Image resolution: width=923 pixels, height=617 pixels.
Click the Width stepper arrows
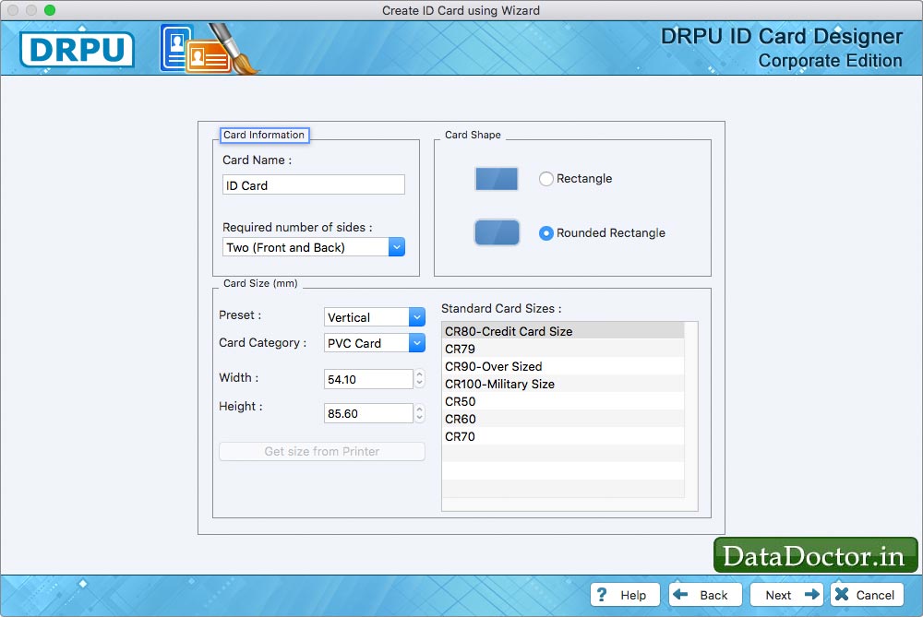tap(419, 379)
